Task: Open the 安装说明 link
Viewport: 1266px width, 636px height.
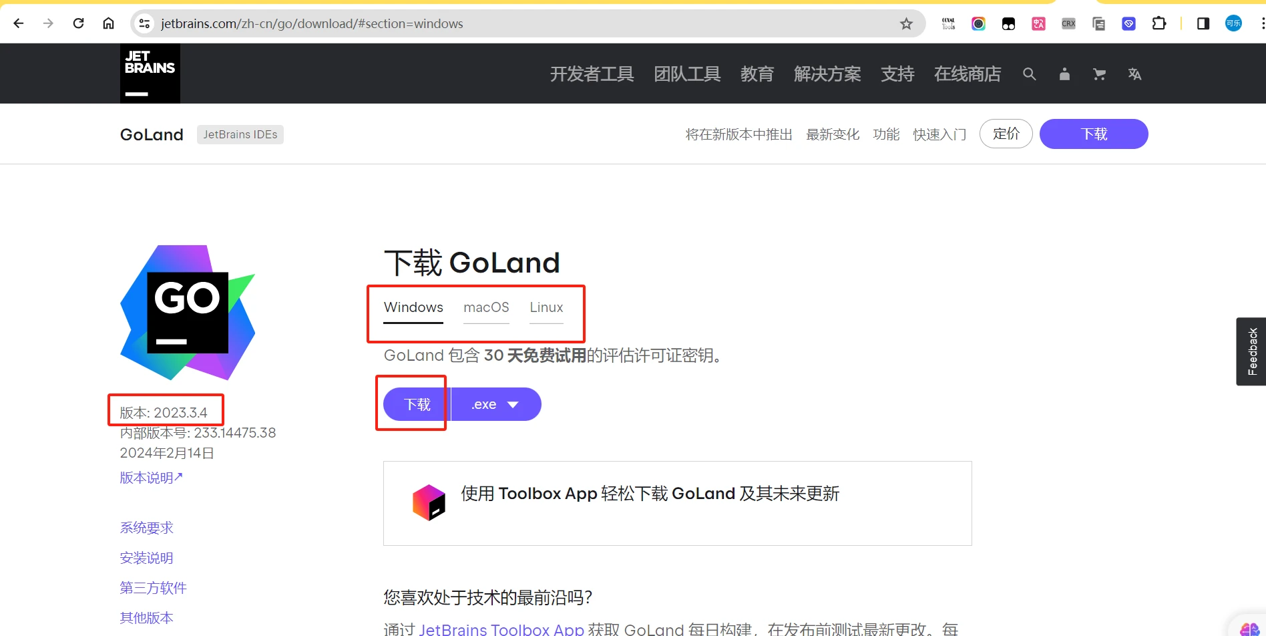Action: tap(147, 558)
